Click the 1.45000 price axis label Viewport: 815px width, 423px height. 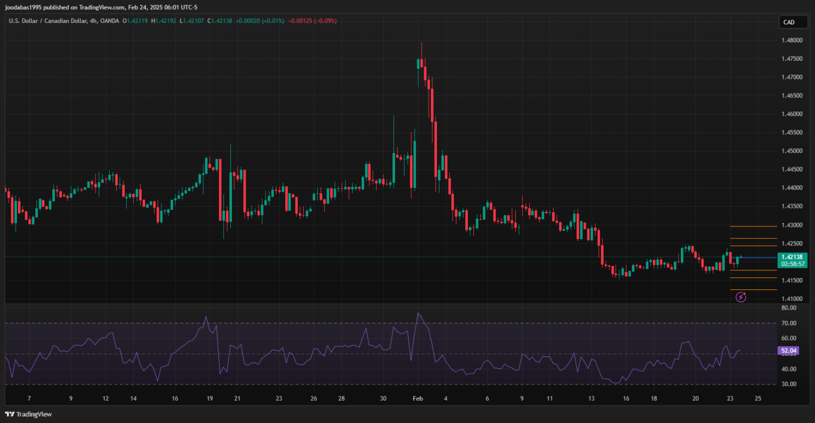pyautogui.click(x=792, y=151)
